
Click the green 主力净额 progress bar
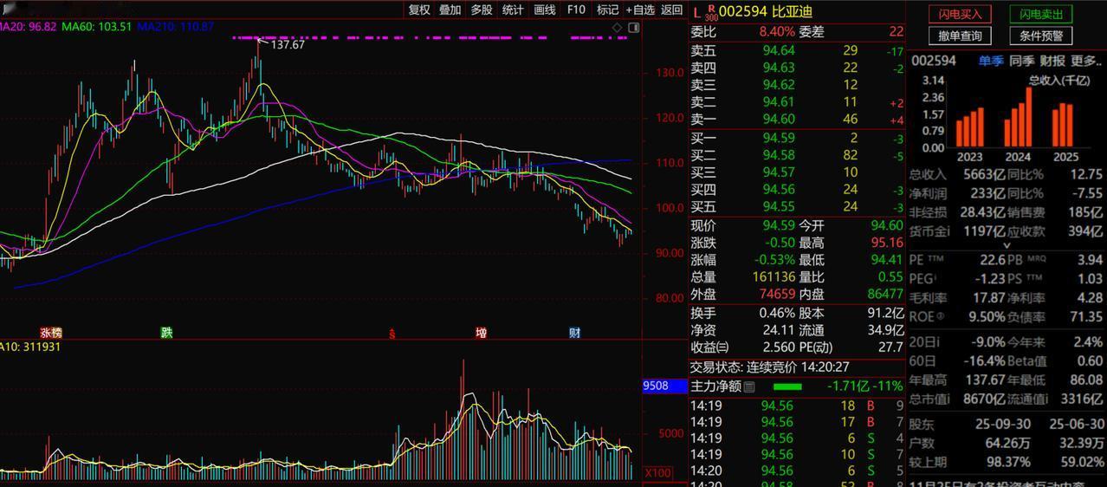(x=787, y=386)
